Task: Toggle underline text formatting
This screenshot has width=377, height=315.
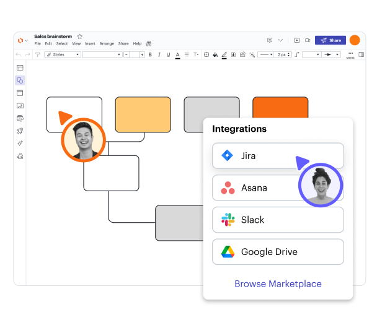Action: tap(167, 54)
